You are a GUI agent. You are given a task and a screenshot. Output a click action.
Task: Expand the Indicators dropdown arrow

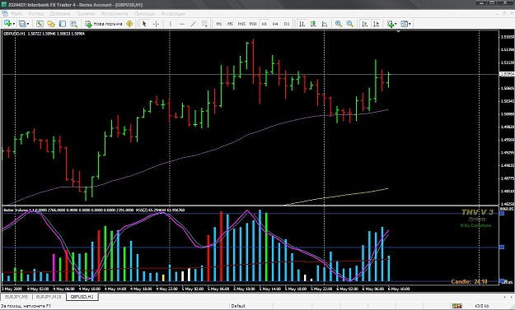tap(396, 24)
